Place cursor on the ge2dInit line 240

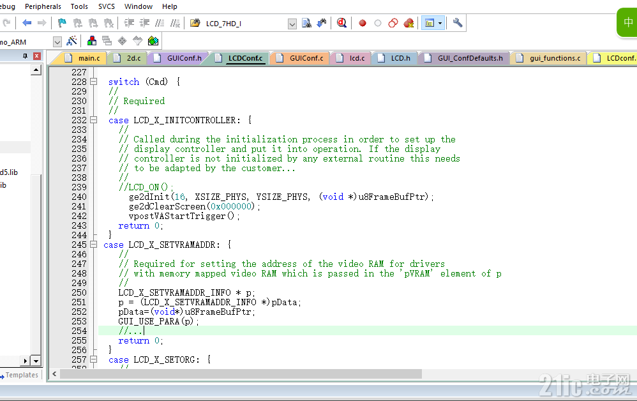281,197
